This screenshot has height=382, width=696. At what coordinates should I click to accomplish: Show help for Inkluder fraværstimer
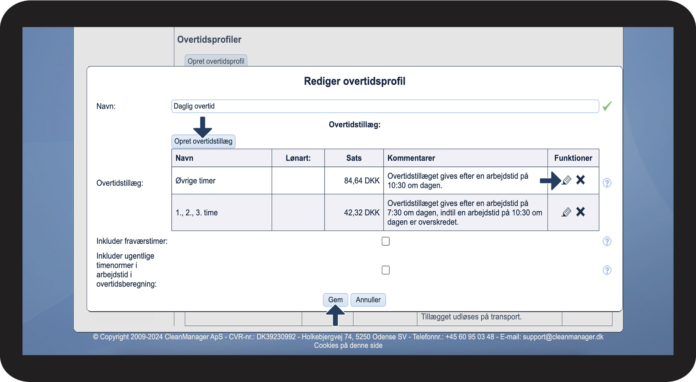(607, 241)
